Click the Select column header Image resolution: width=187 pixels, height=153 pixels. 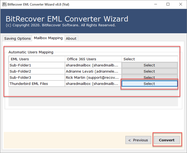[149, 59]
